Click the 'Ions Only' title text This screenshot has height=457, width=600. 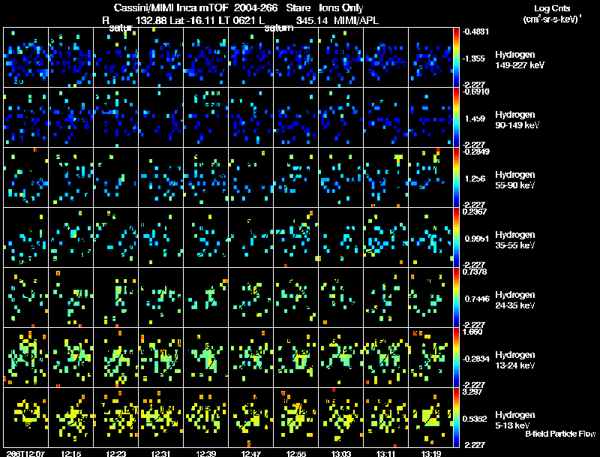tap(340, 8)
